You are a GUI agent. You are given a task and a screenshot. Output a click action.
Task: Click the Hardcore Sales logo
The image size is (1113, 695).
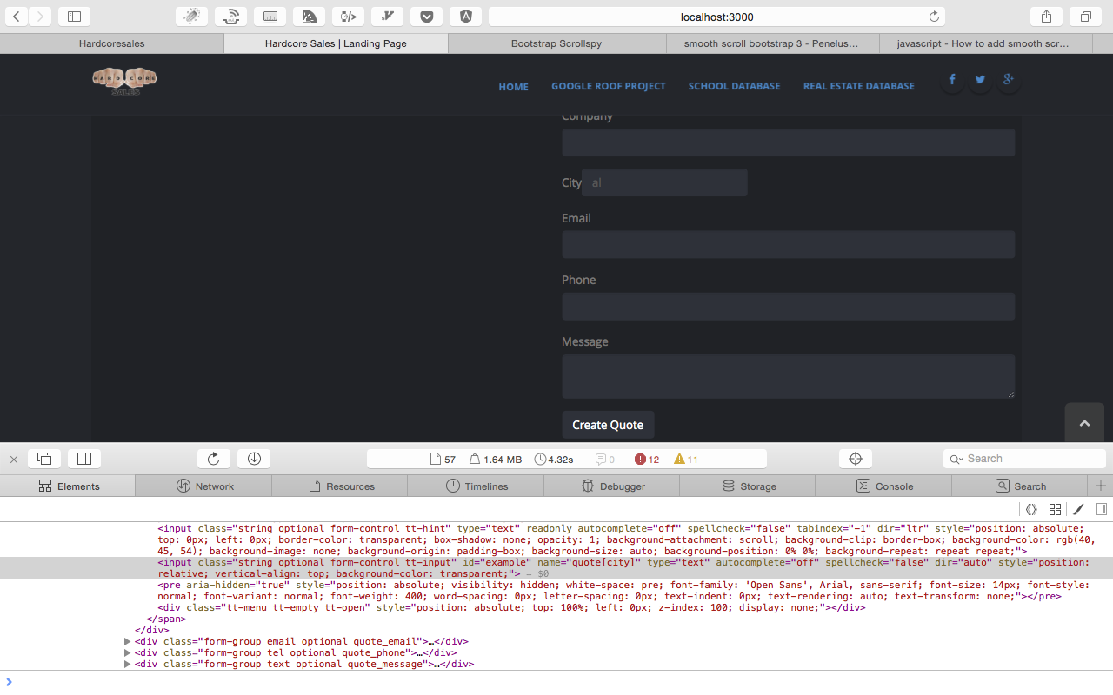click(x=124, y=81)
